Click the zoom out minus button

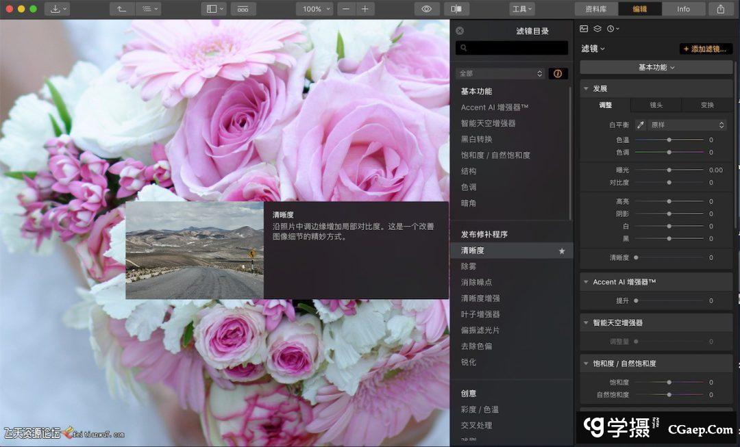pos(347,9)
